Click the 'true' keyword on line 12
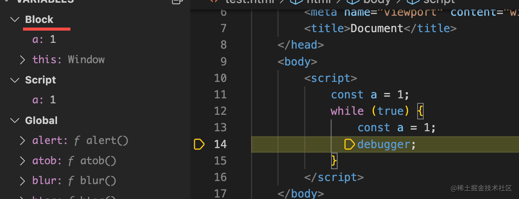 pyautogui.click(x=390, y=111)
